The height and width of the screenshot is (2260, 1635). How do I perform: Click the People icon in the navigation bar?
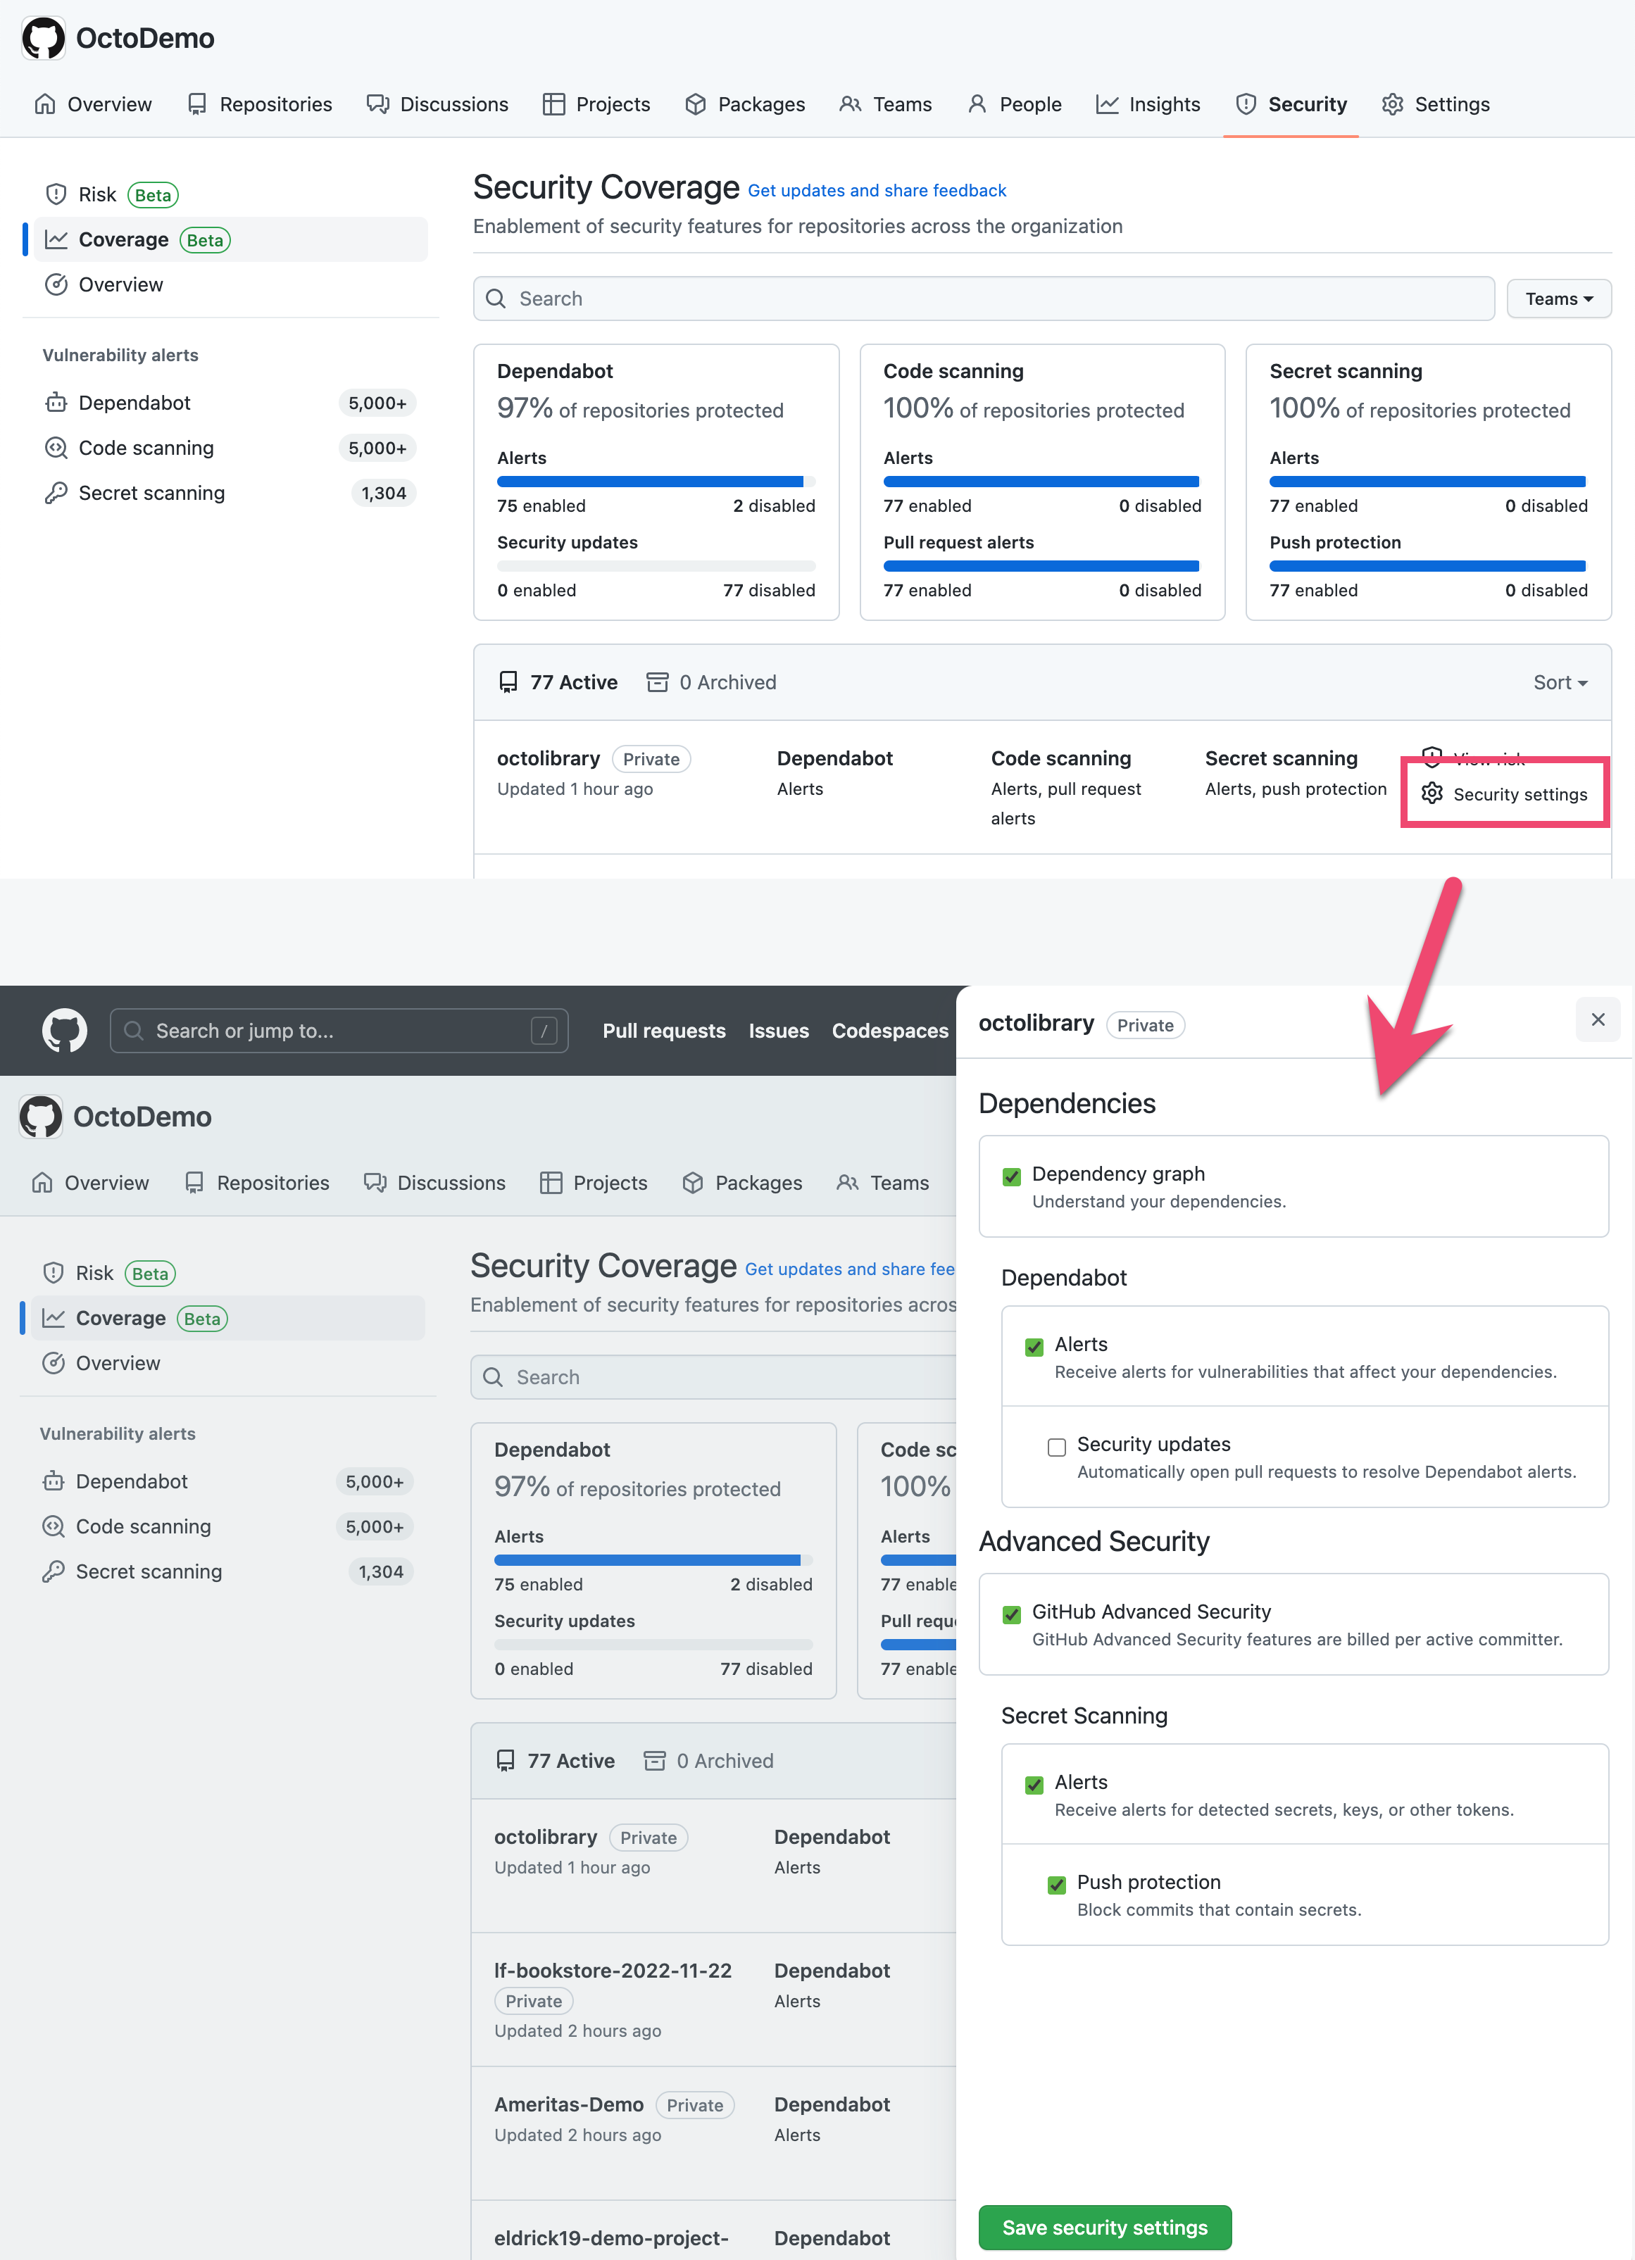pyautogui.click(x=977, y=103)
